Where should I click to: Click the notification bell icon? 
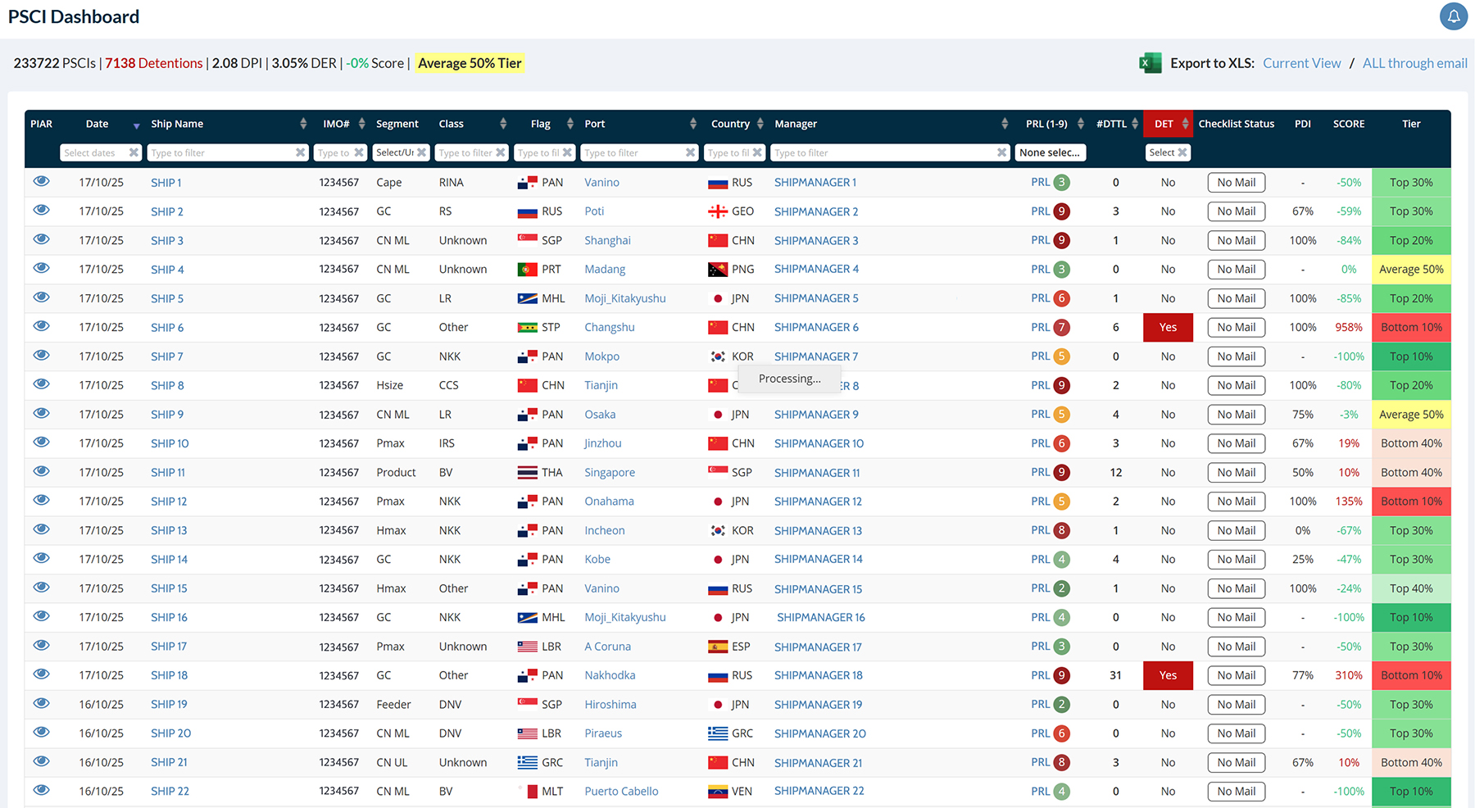tap(1453, 16)
